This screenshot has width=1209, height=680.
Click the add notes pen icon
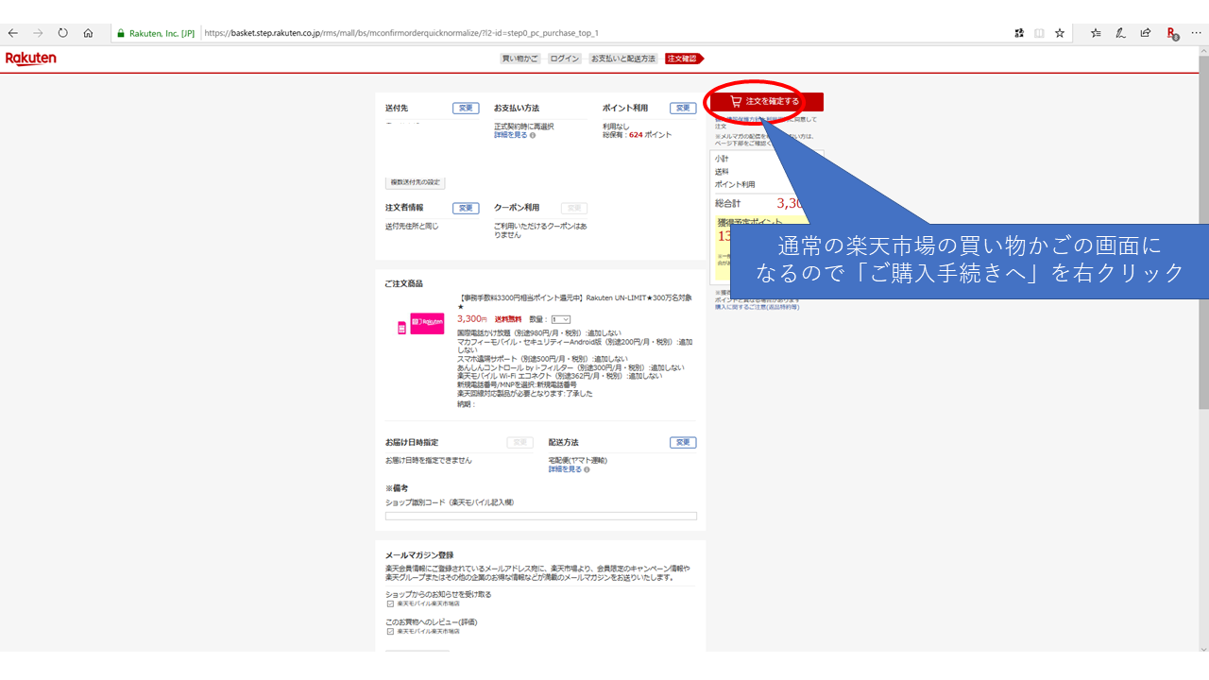[x=1120, y=33]
